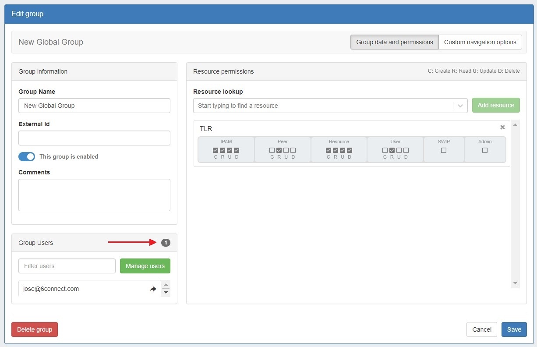
Task: Save the group changes
Action: [x=514, y=329]
